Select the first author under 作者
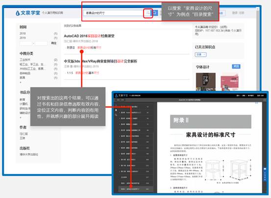The width and height of the screenshot is (271, 198). (24, 133)
